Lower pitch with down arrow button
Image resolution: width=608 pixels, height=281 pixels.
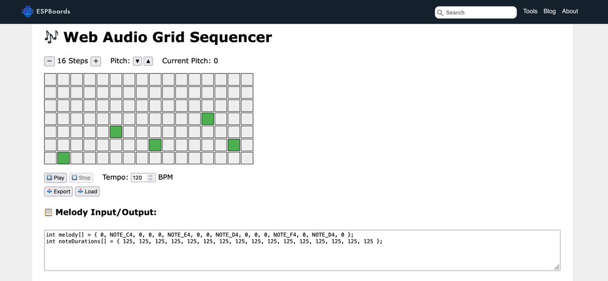coord(137,61)
